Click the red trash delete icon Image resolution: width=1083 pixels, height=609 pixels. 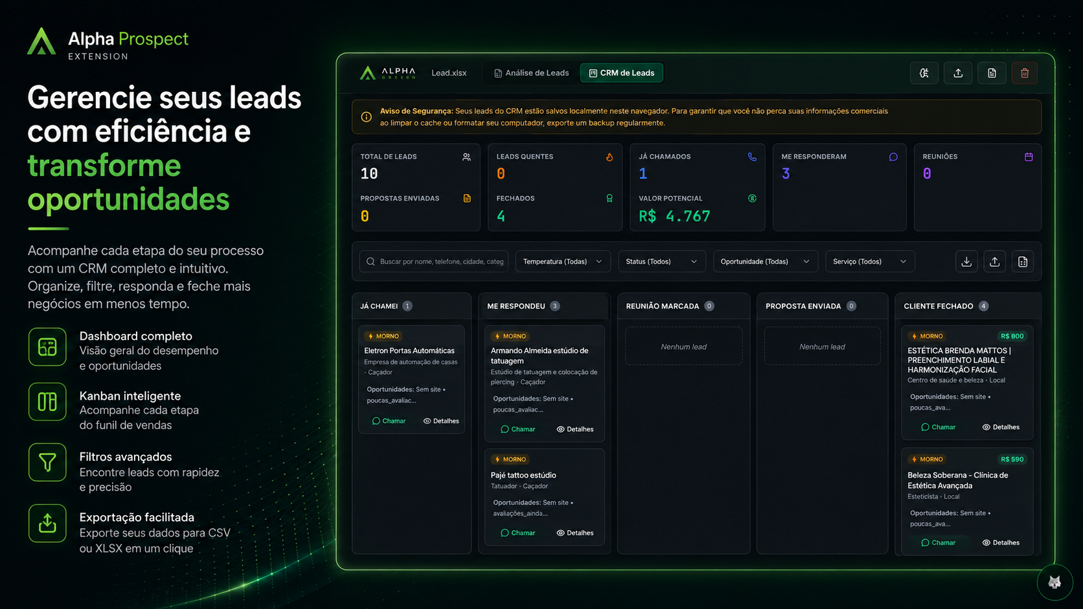click(1025, 73)
